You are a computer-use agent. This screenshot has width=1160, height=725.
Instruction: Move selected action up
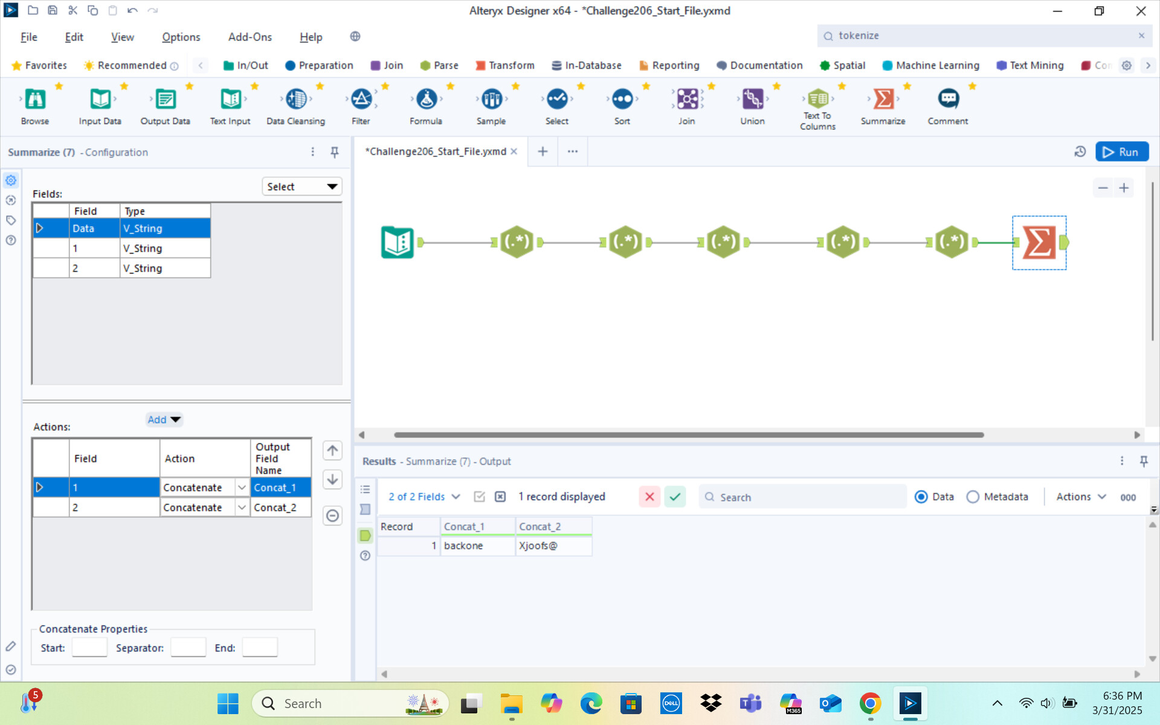coord(332,451)
